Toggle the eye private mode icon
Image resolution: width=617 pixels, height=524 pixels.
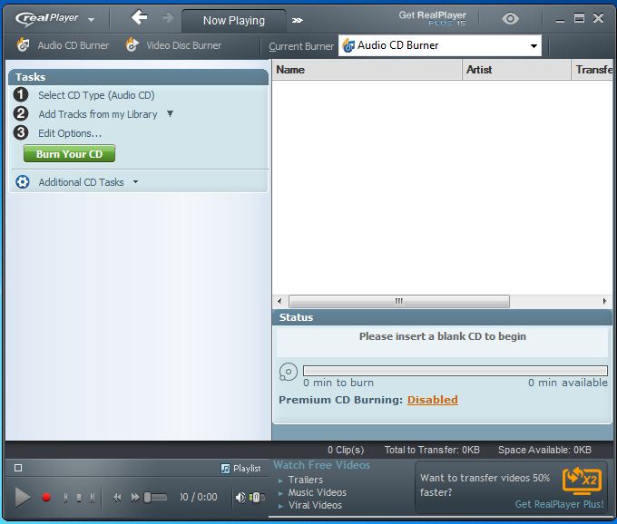510,18
